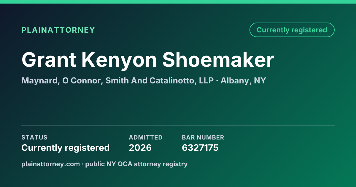This screenshot has width=356, height=187.
Task: Select the Currently registered status value
Action: (x=66, y=148)
